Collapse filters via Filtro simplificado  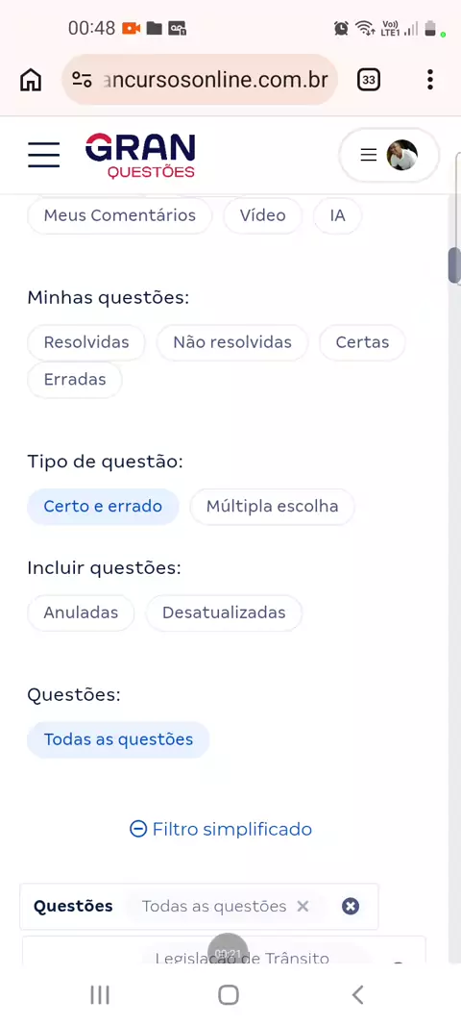click(x=221, y=830)
